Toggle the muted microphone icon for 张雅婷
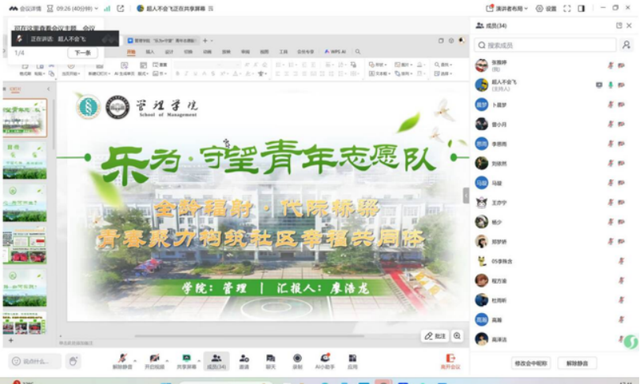The height and width of the screenshot is (384, 640). (611, 65)
